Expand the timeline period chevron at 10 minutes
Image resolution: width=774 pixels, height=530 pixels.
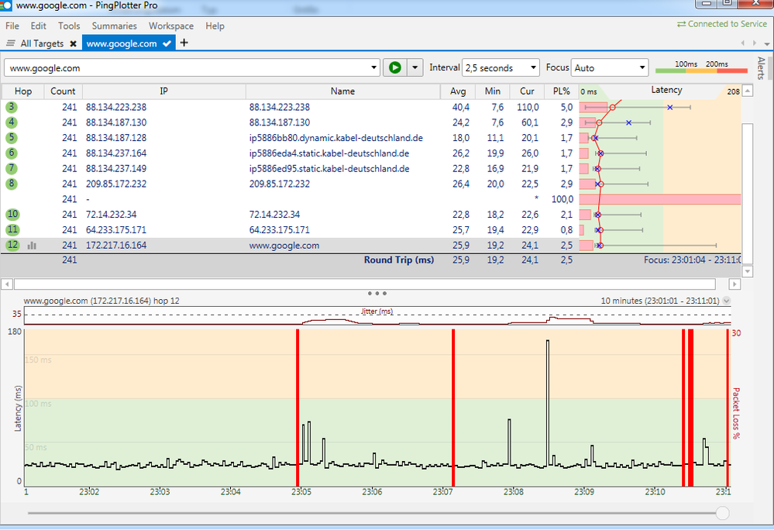pos(727,301)
